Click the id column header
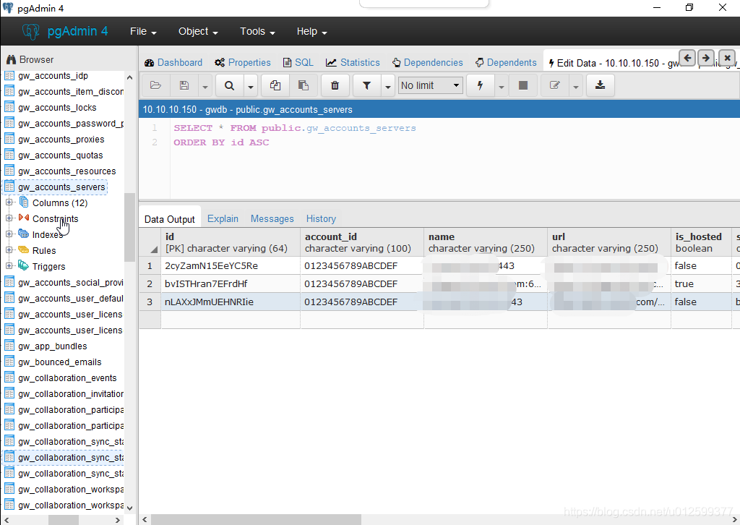740x525 pixels. pos(231,242)
